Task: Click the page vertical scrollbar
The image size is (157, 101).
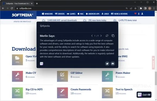Action: pyautogui.click(x=156, y=78)
